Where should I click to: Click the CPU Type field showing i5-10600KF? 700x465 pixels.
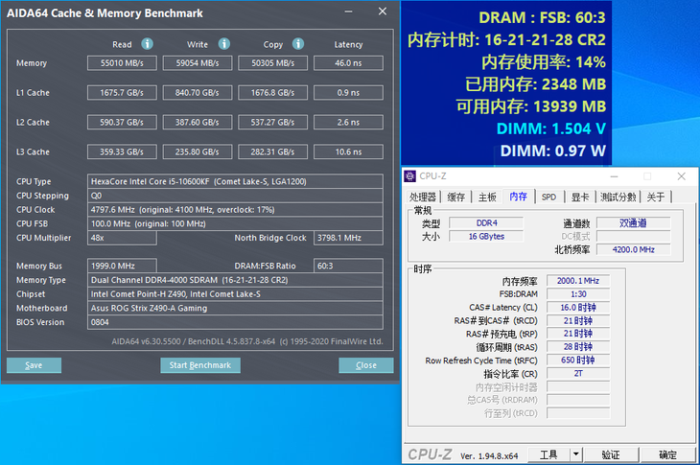point(235,181)
